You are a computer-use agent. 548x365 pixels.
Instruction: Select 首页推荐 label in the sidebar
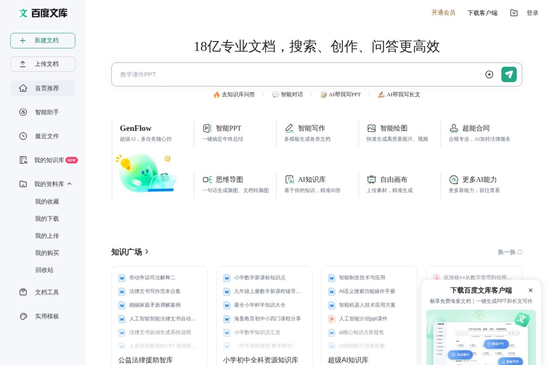point(47,88)
